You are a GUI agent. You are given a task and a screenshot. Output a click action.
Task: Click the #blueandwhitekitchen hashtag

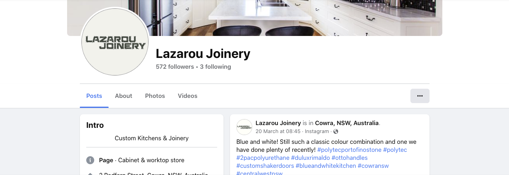326,166
